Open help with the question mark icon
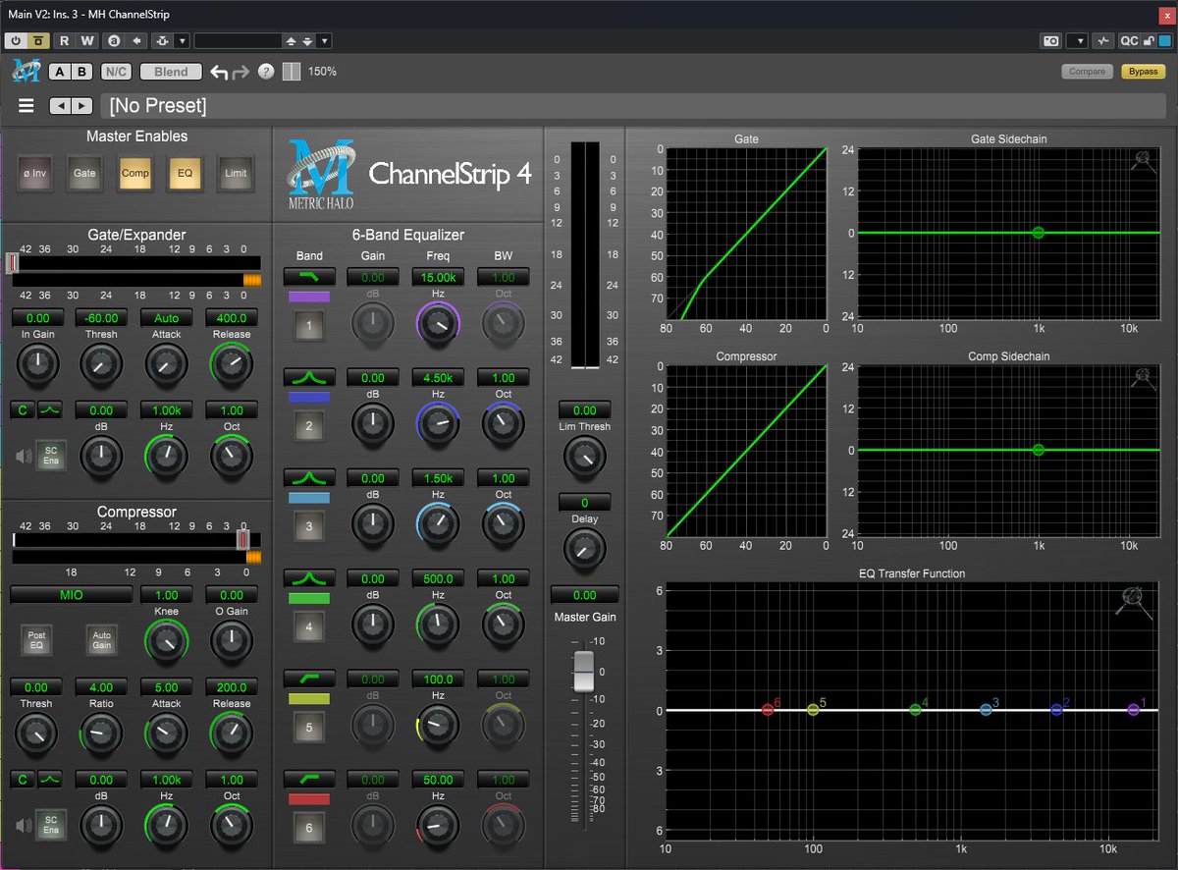This screenshot has width=1178, height=870. (266, 72)
